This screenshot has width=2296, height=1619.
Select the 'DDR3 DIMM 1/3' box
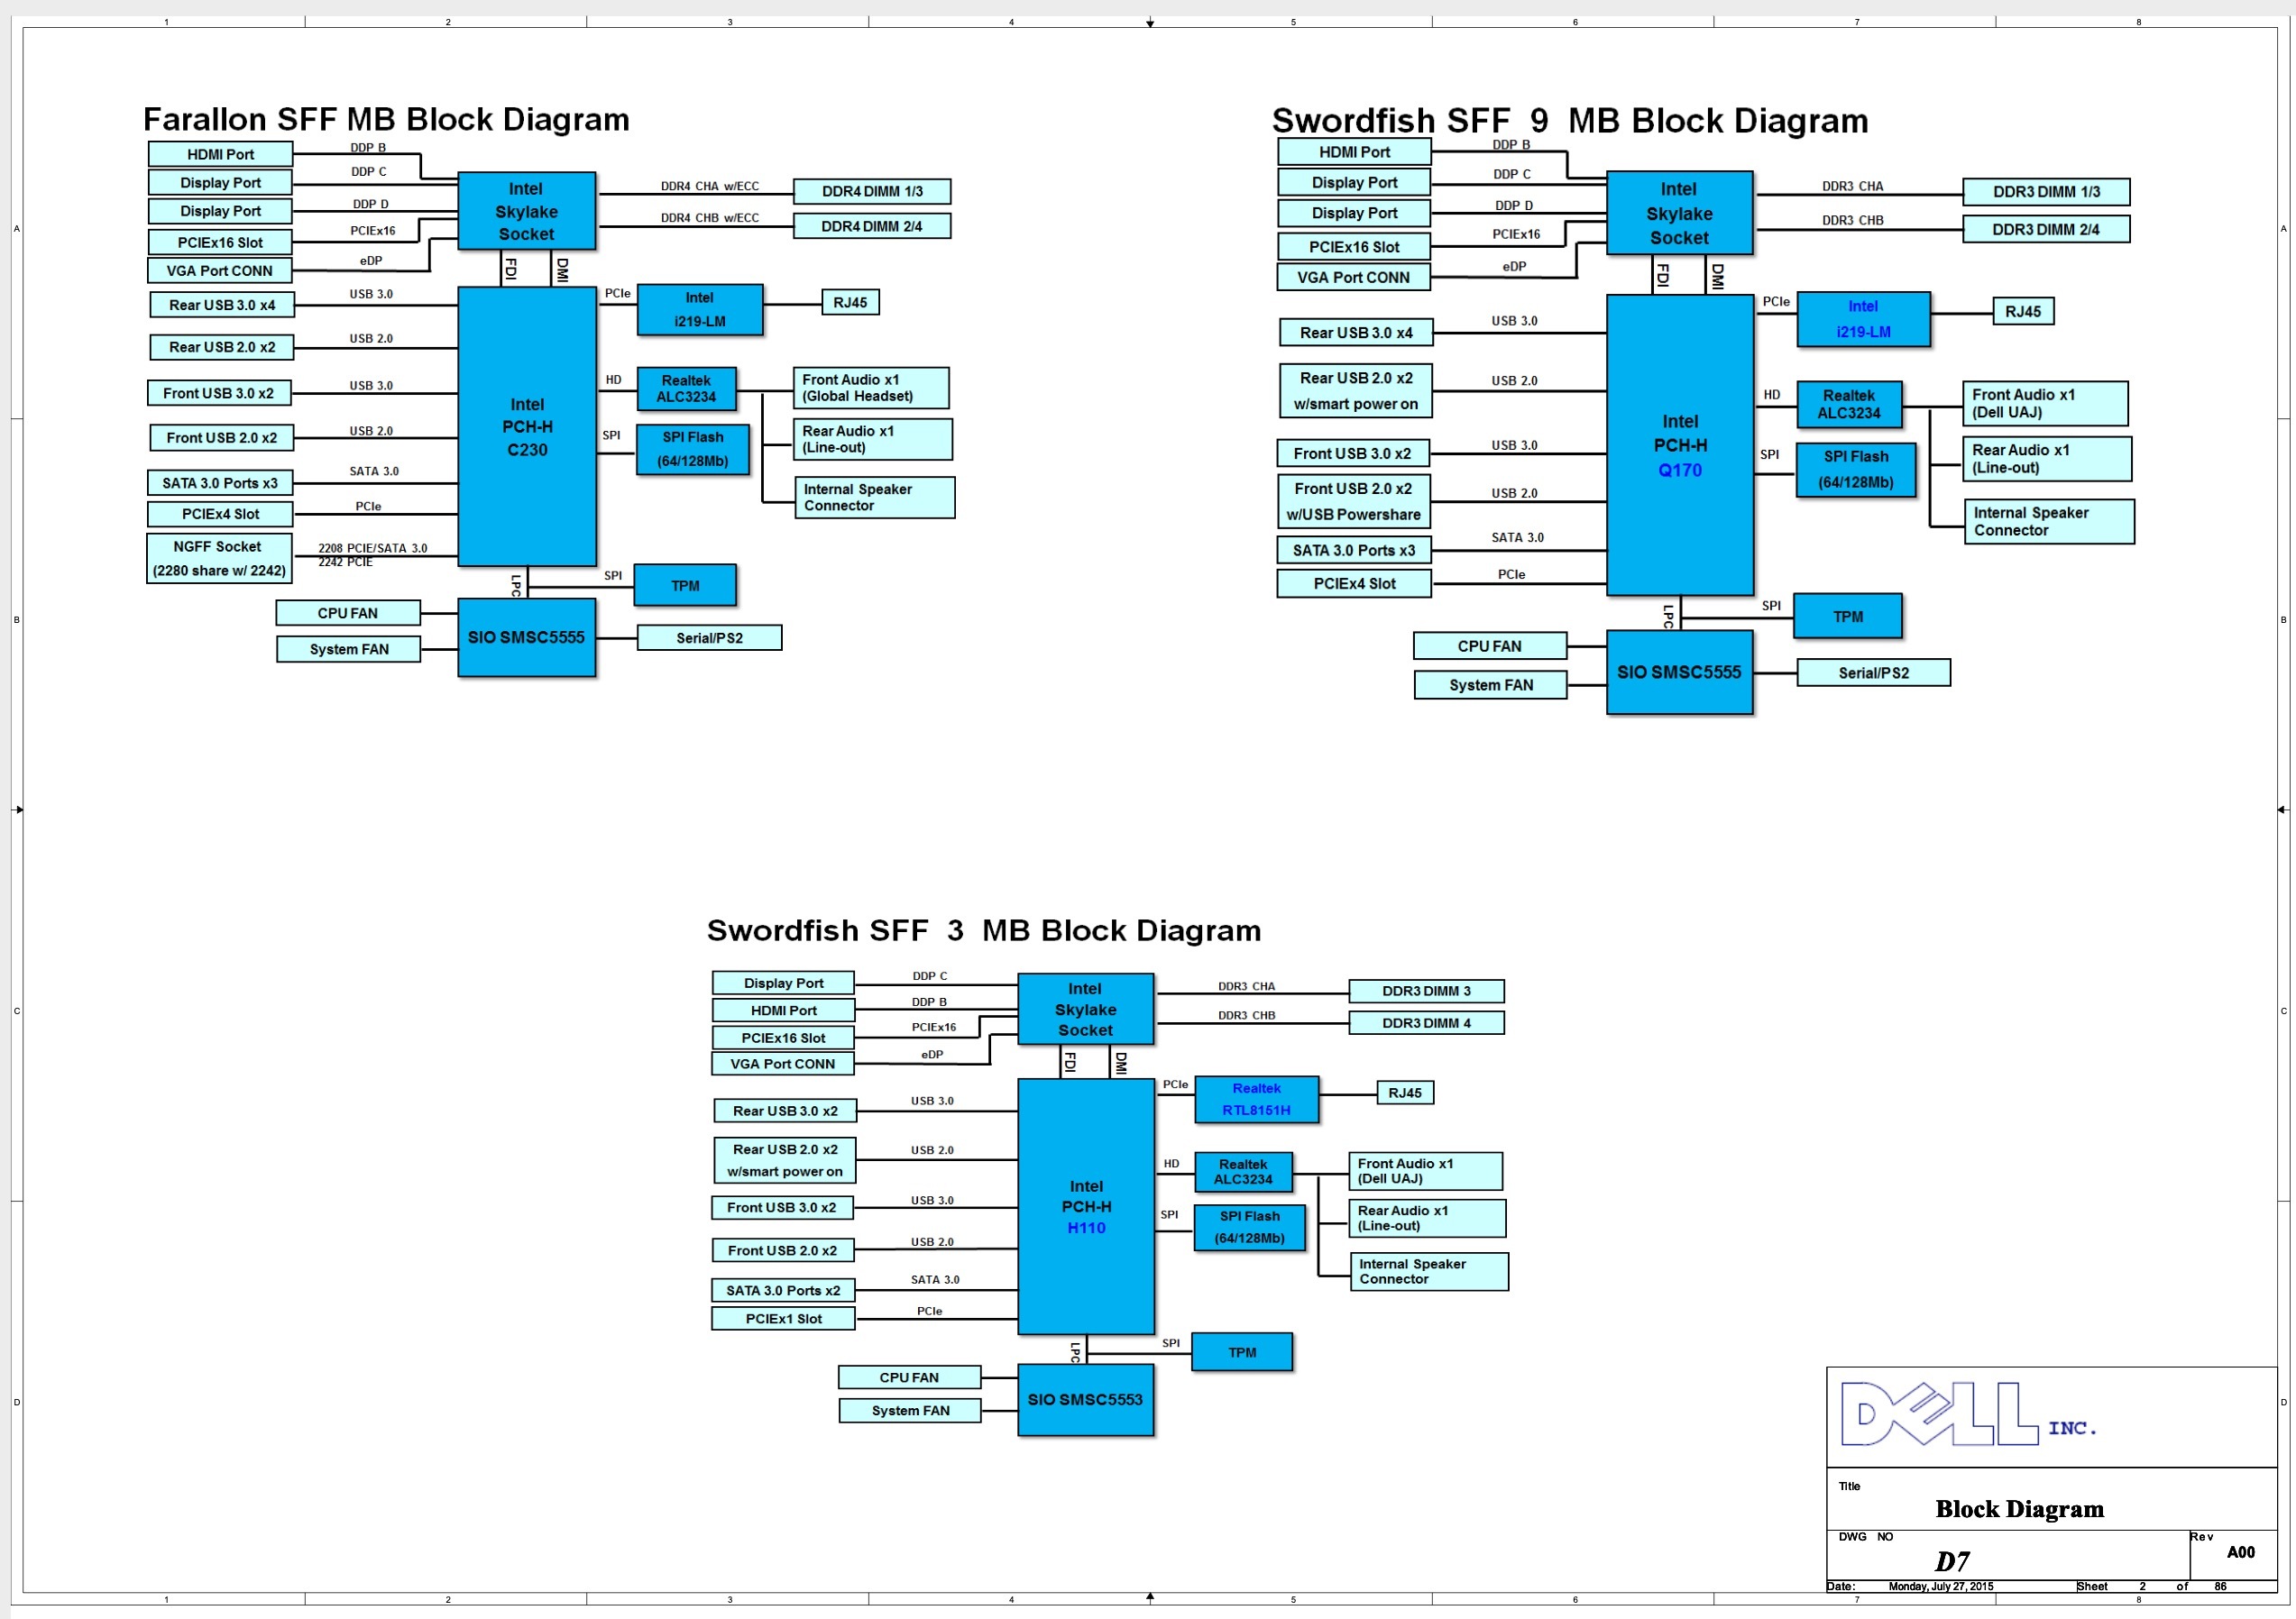click(2046, 192)
